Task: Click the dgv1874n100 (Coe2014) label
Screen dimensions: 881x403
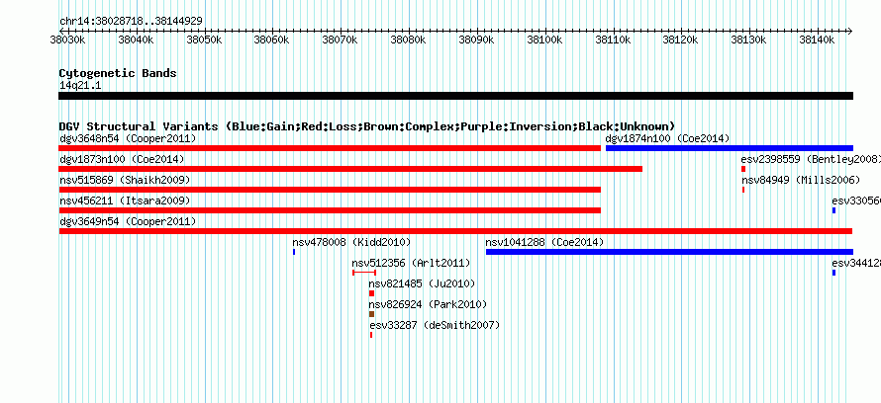Action: point(667,138)
